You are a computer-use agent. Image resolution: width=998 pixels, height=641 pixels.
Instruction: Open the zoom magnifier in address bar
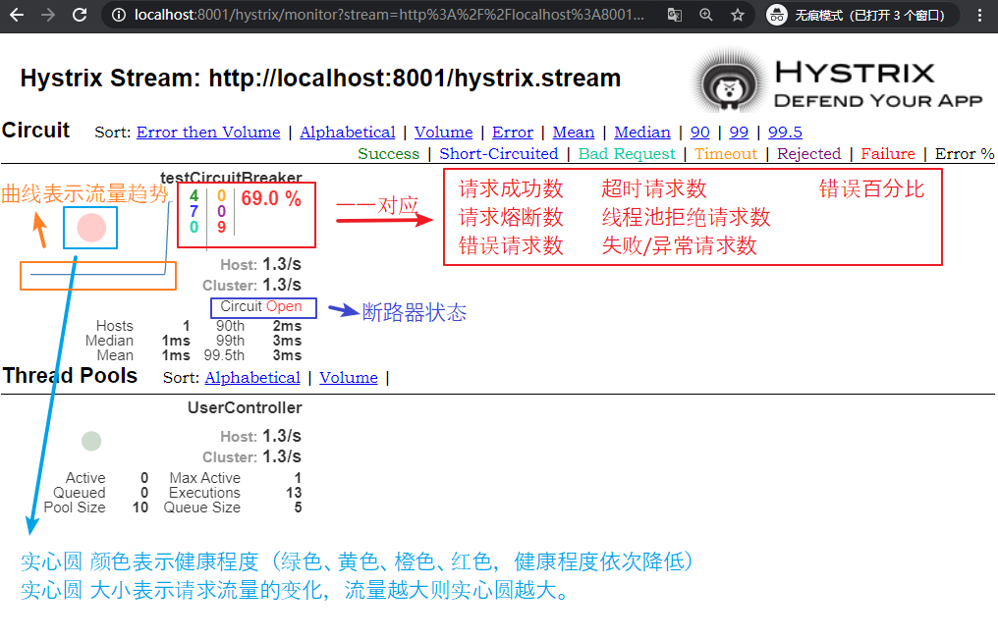706,15
